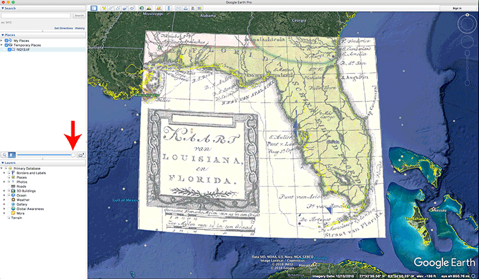Click the Print toolbar icon
Image resolution: width=479 pixels, height=279 pixels.
[x=185, y=8]
